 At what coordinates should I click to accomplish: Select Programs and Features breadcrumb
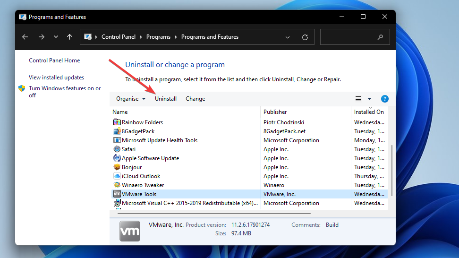(x=210, y=37)
